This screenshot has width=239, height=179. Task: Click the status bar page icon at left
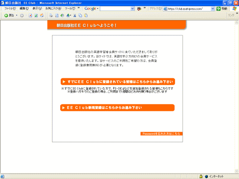click(x=2, y=176)
